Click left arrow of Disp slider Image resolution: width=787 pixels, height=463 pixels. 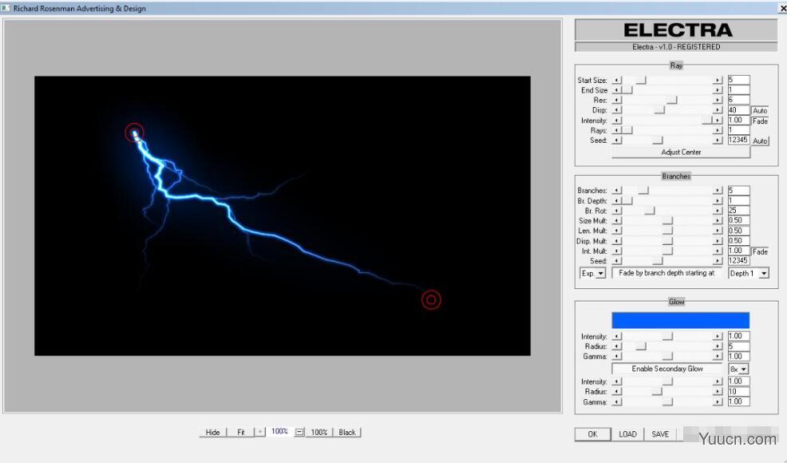(617, 110)
